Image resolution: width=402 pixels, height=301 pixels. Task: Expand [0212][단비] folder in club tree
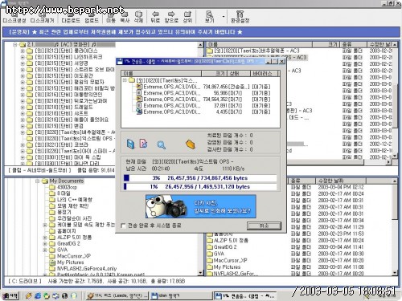coord(23,51)
